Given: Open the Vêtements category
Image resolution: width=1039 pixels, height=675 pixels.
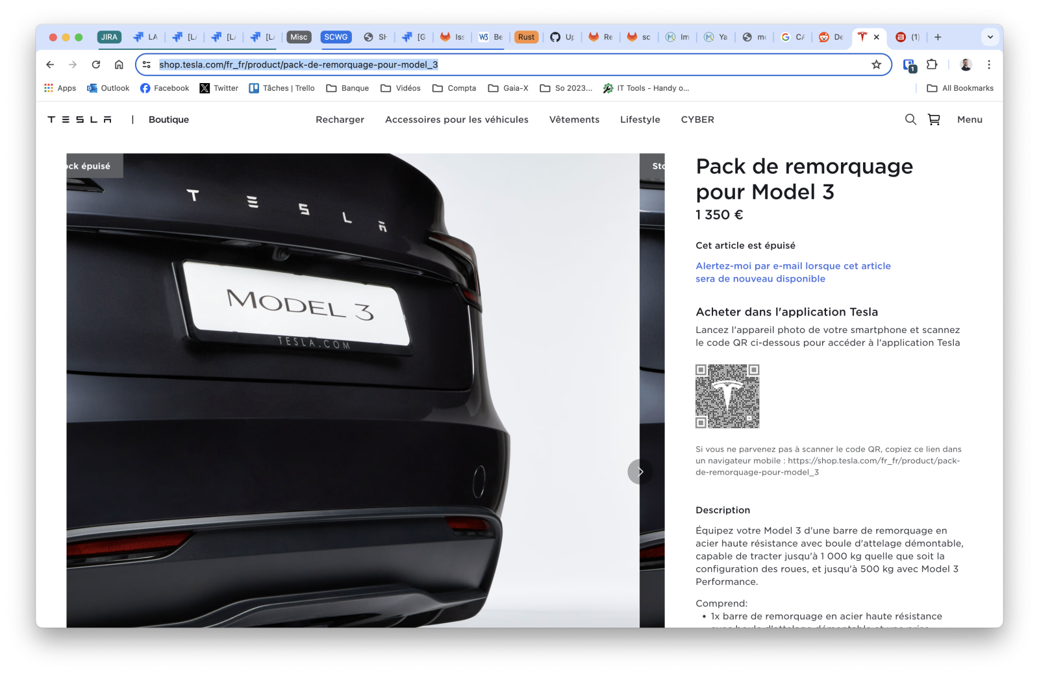Looking at the screenshot, I should click(x=574, y=119).
